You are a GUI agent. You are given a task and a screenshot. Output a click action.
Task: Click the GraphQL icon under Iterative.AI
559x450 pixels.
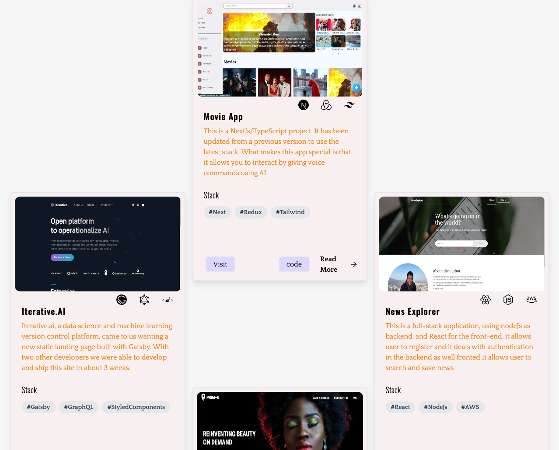coord(144,300)
